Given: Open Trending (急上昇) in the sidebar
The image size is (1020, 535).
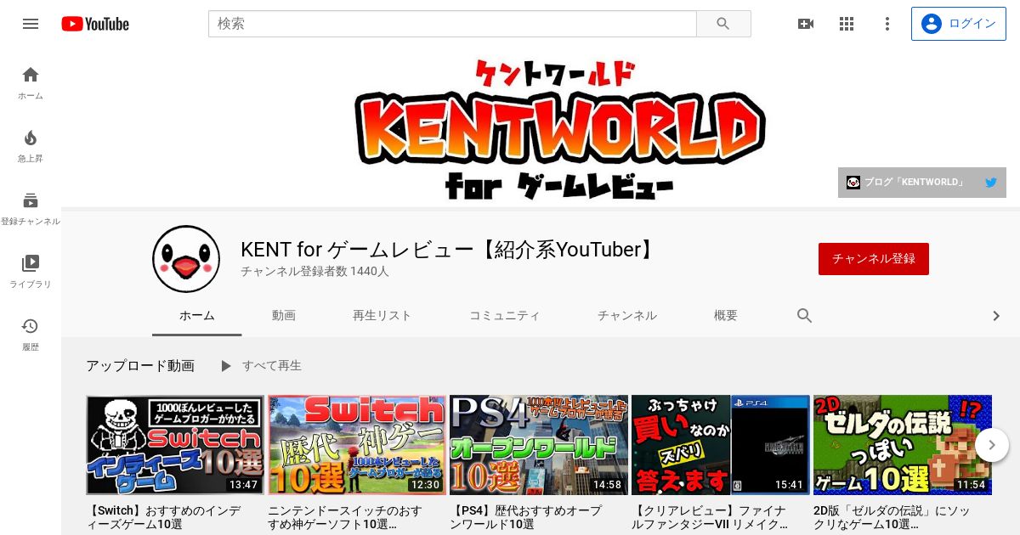Looking at the screenshot, I should 31,145.
